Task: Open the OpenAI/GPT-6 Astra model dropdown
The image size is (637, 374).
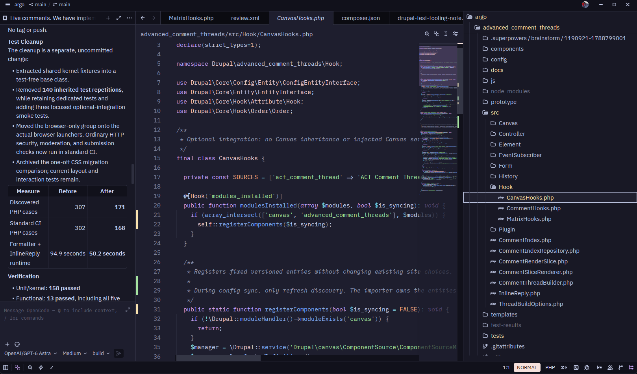Action: pos(30,354)
